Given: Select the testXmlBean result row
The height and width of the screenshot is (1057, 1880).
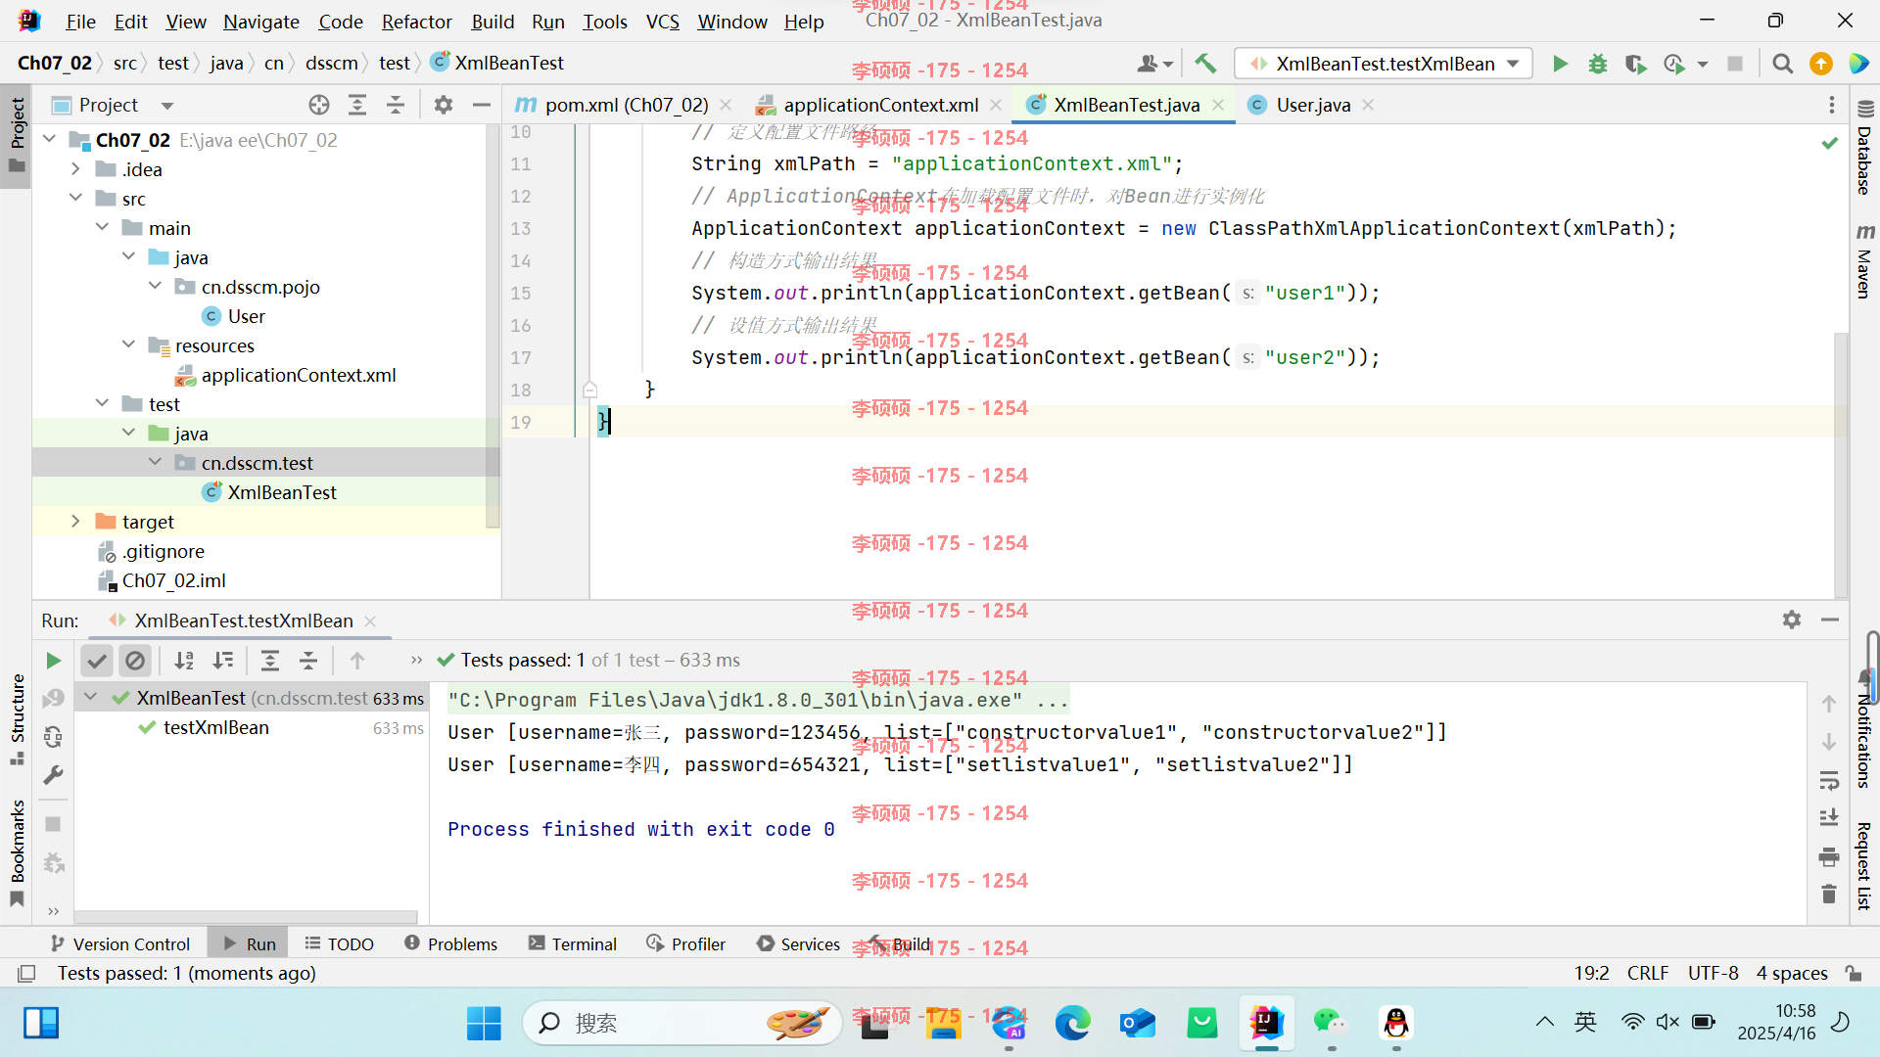Looking at the screenshot, I should pos(252,727).
